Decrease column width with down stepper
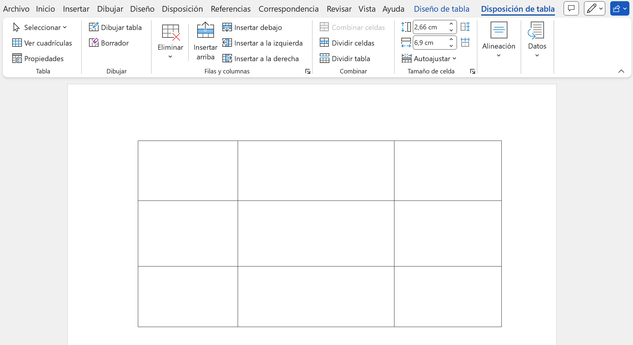633x345 pixels. [451, 46]
